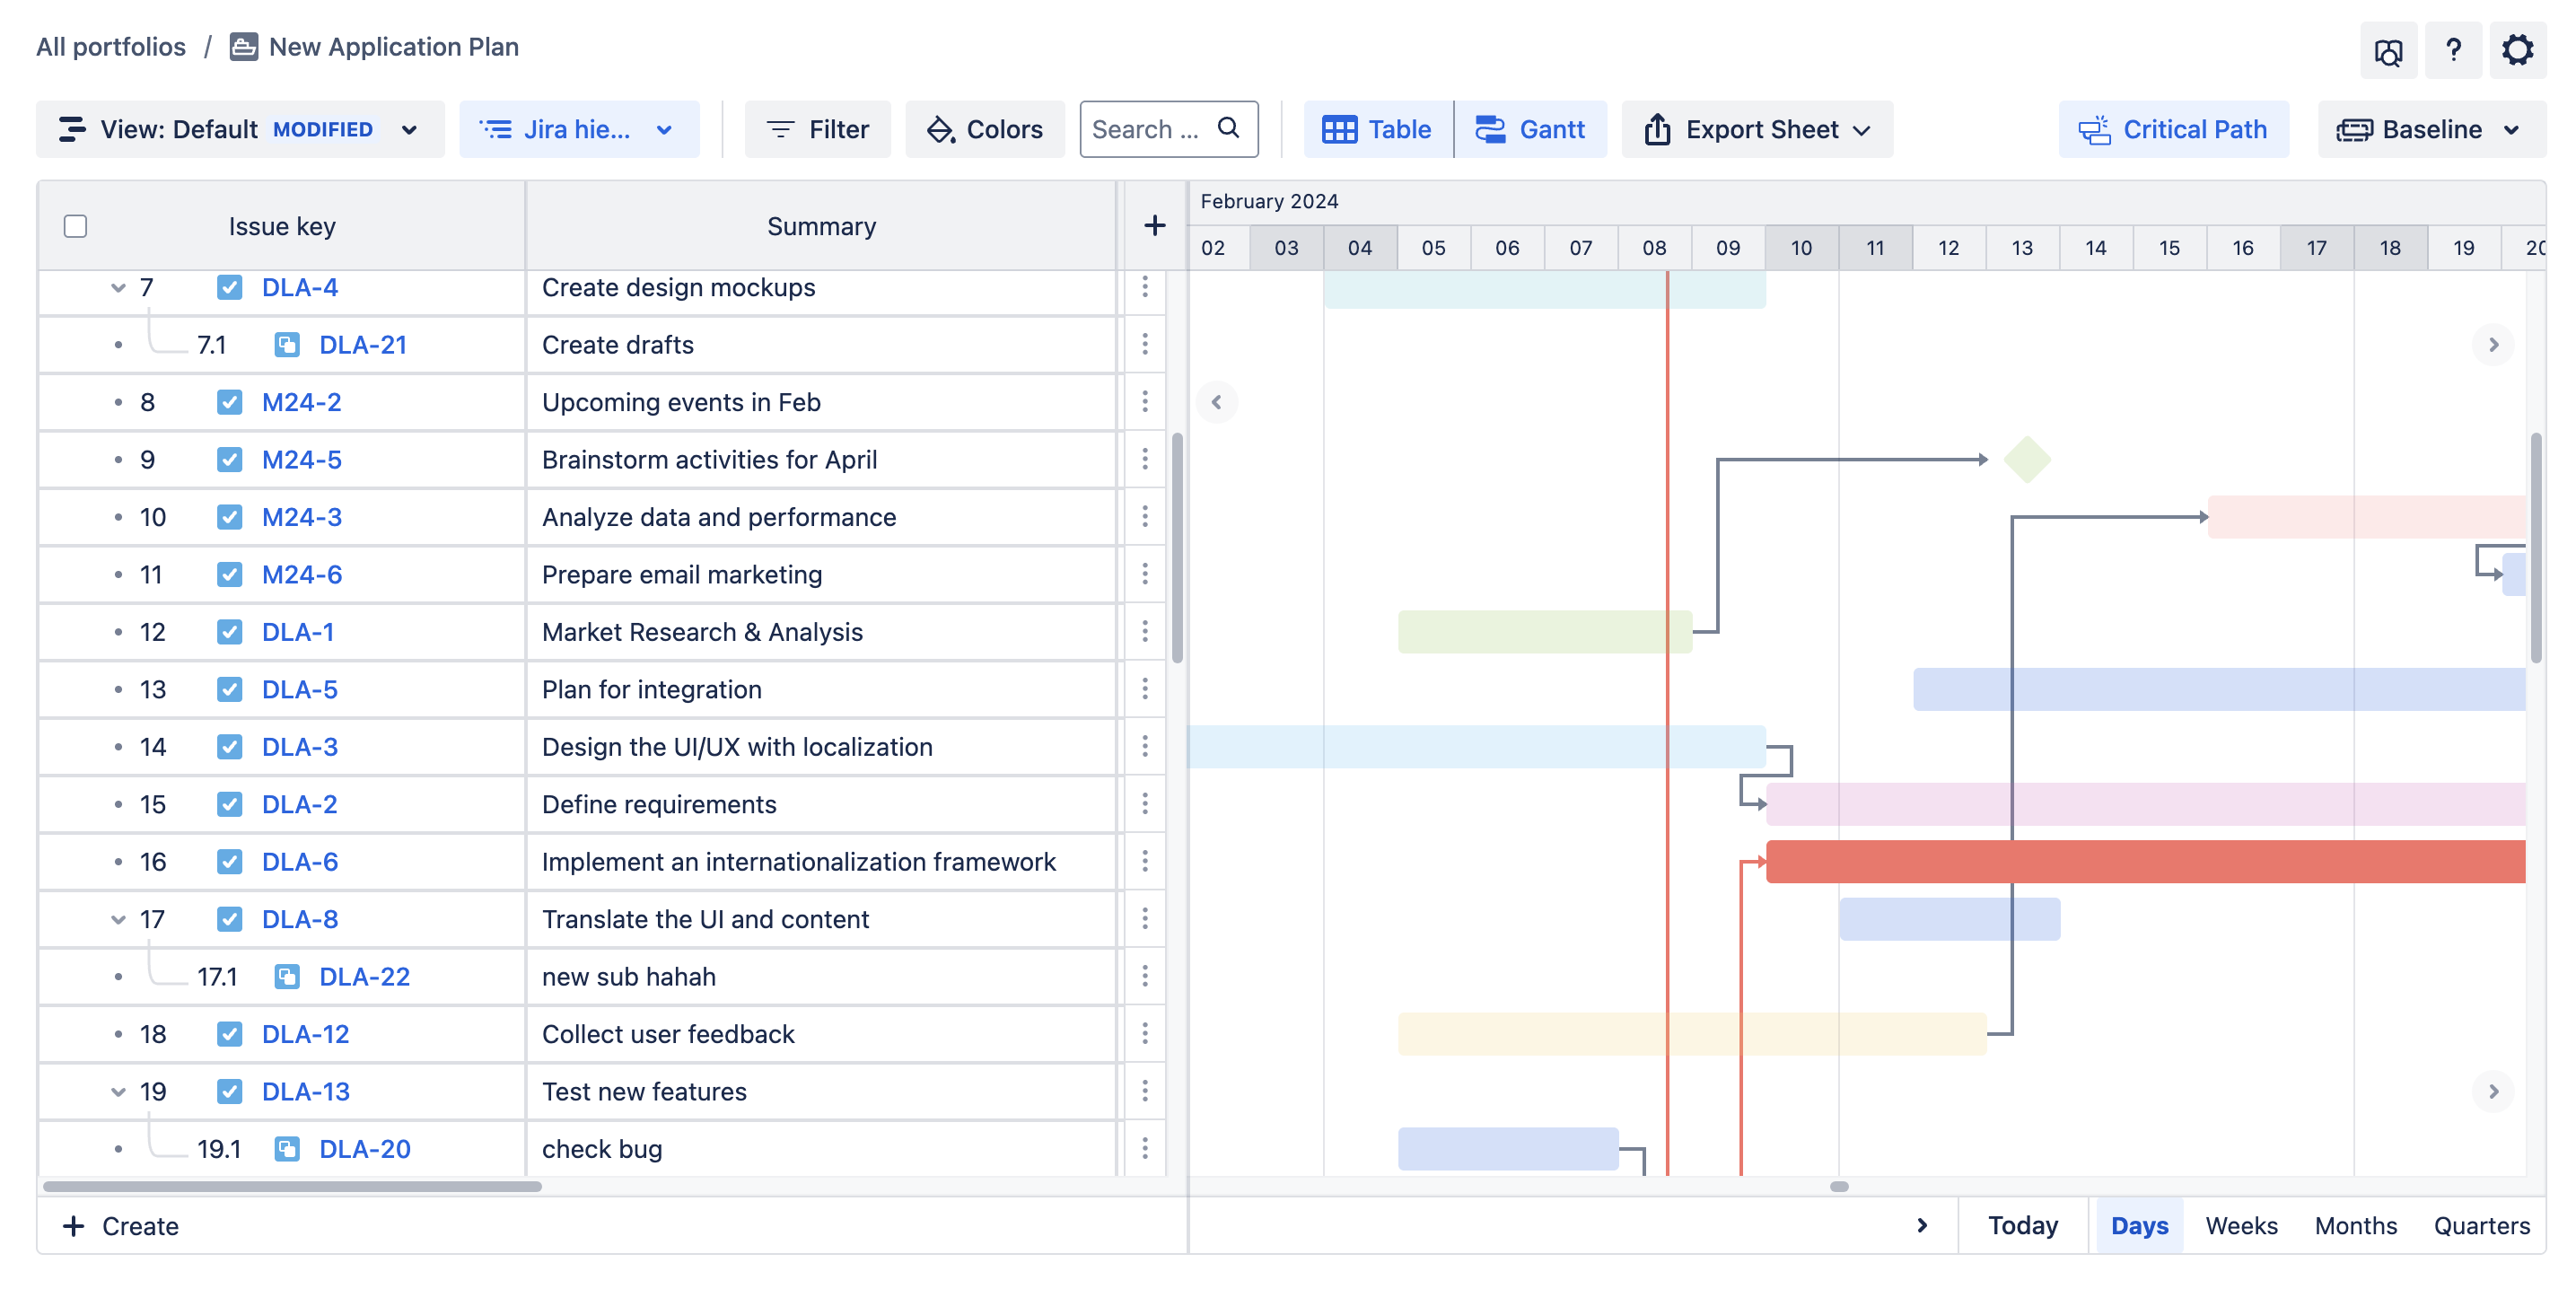The image size is (2576, 1289).
Task: Switch to the Weeks timescale
Action: pos(2240,1225)
